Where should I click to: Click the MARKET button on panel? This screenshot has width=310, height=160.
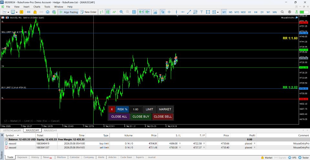pyautogui.click(x=165, y=109)
